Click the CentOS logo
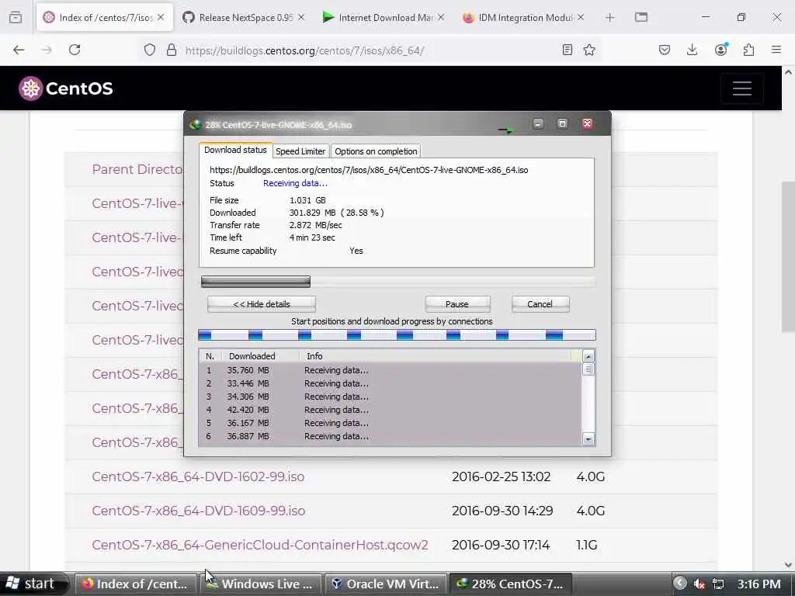Image resolution: width=795 pixels, height=596 pixels. 65,88
